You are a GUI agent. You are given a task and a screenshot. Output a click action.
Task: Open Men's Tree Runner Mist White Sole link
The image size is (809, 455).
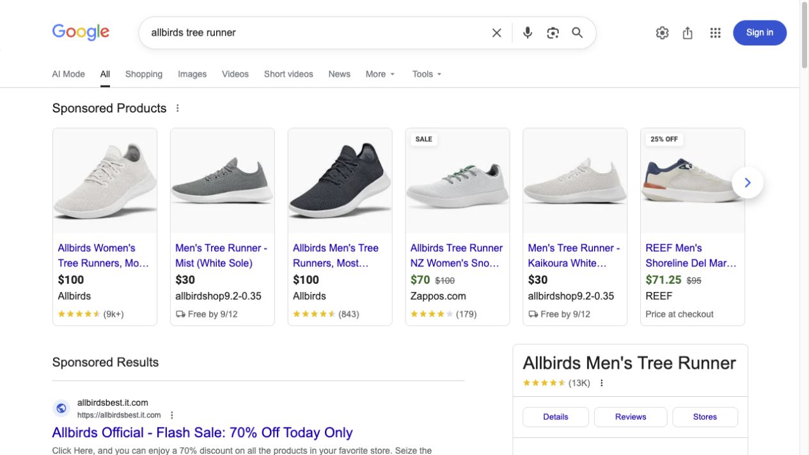coord(221,256)
